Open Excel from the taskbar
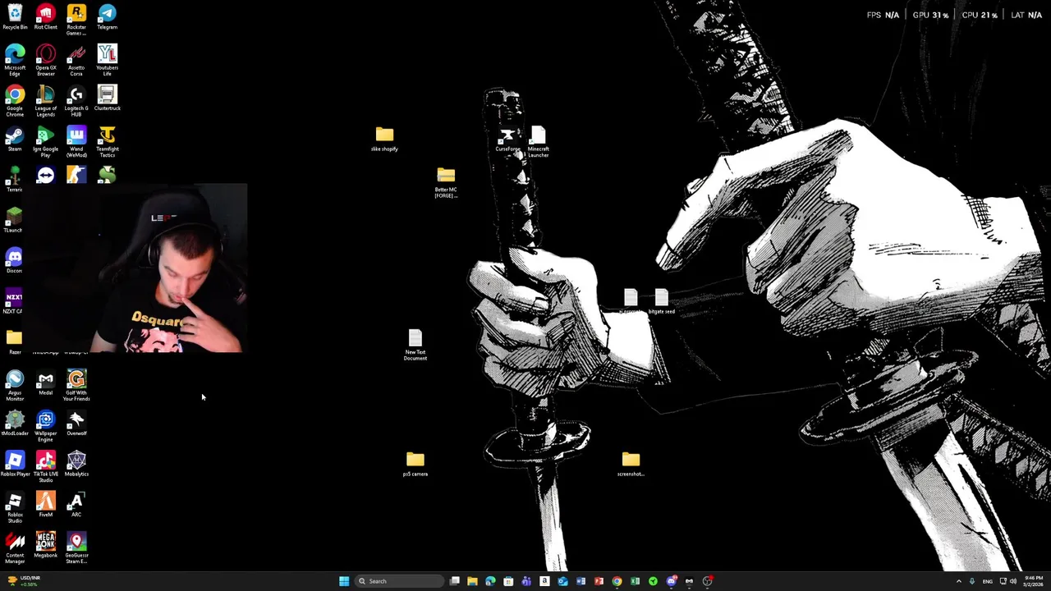The image size is (1051, 591). [635, 581]
